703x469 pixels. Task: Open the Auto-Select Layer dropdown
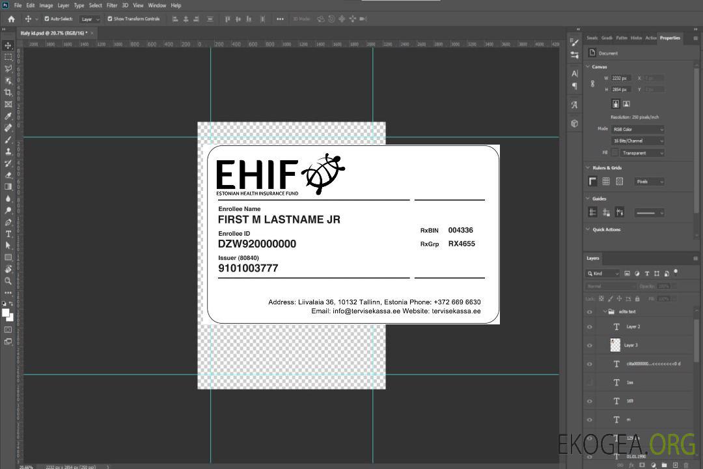pos(90,20)
